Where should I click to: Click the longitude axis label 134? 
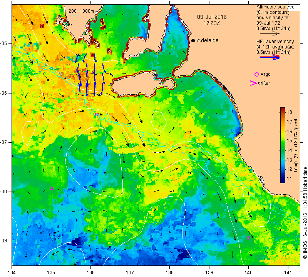tap(12, 273)
